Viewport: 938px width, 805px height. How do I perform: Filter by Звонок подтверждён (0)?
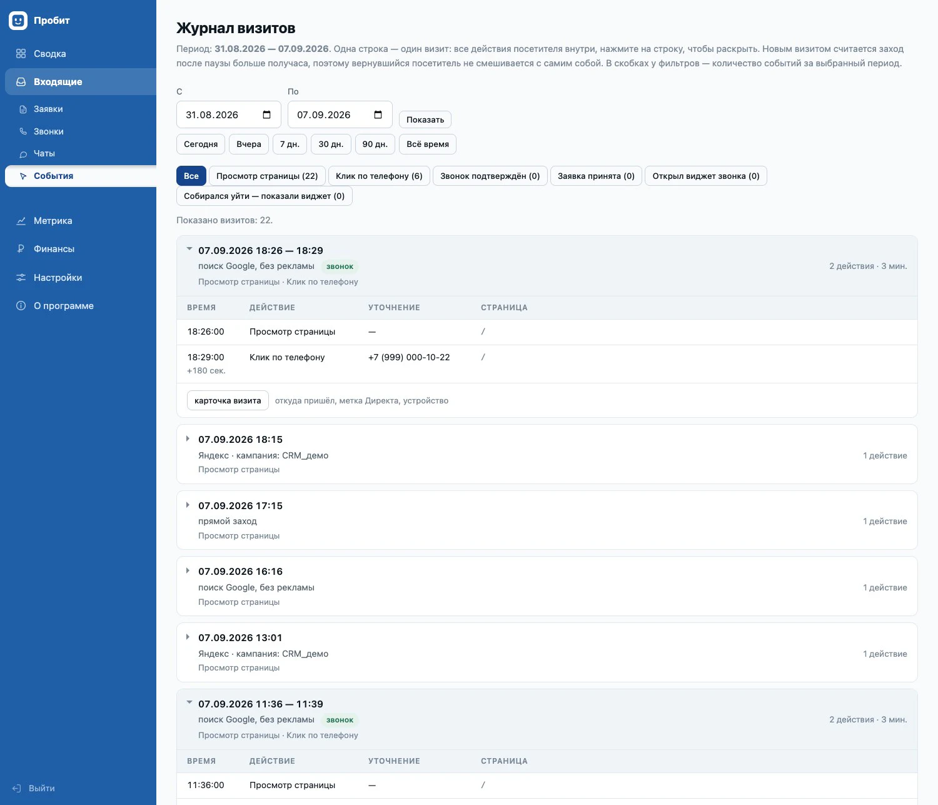(x=490, y=176)
